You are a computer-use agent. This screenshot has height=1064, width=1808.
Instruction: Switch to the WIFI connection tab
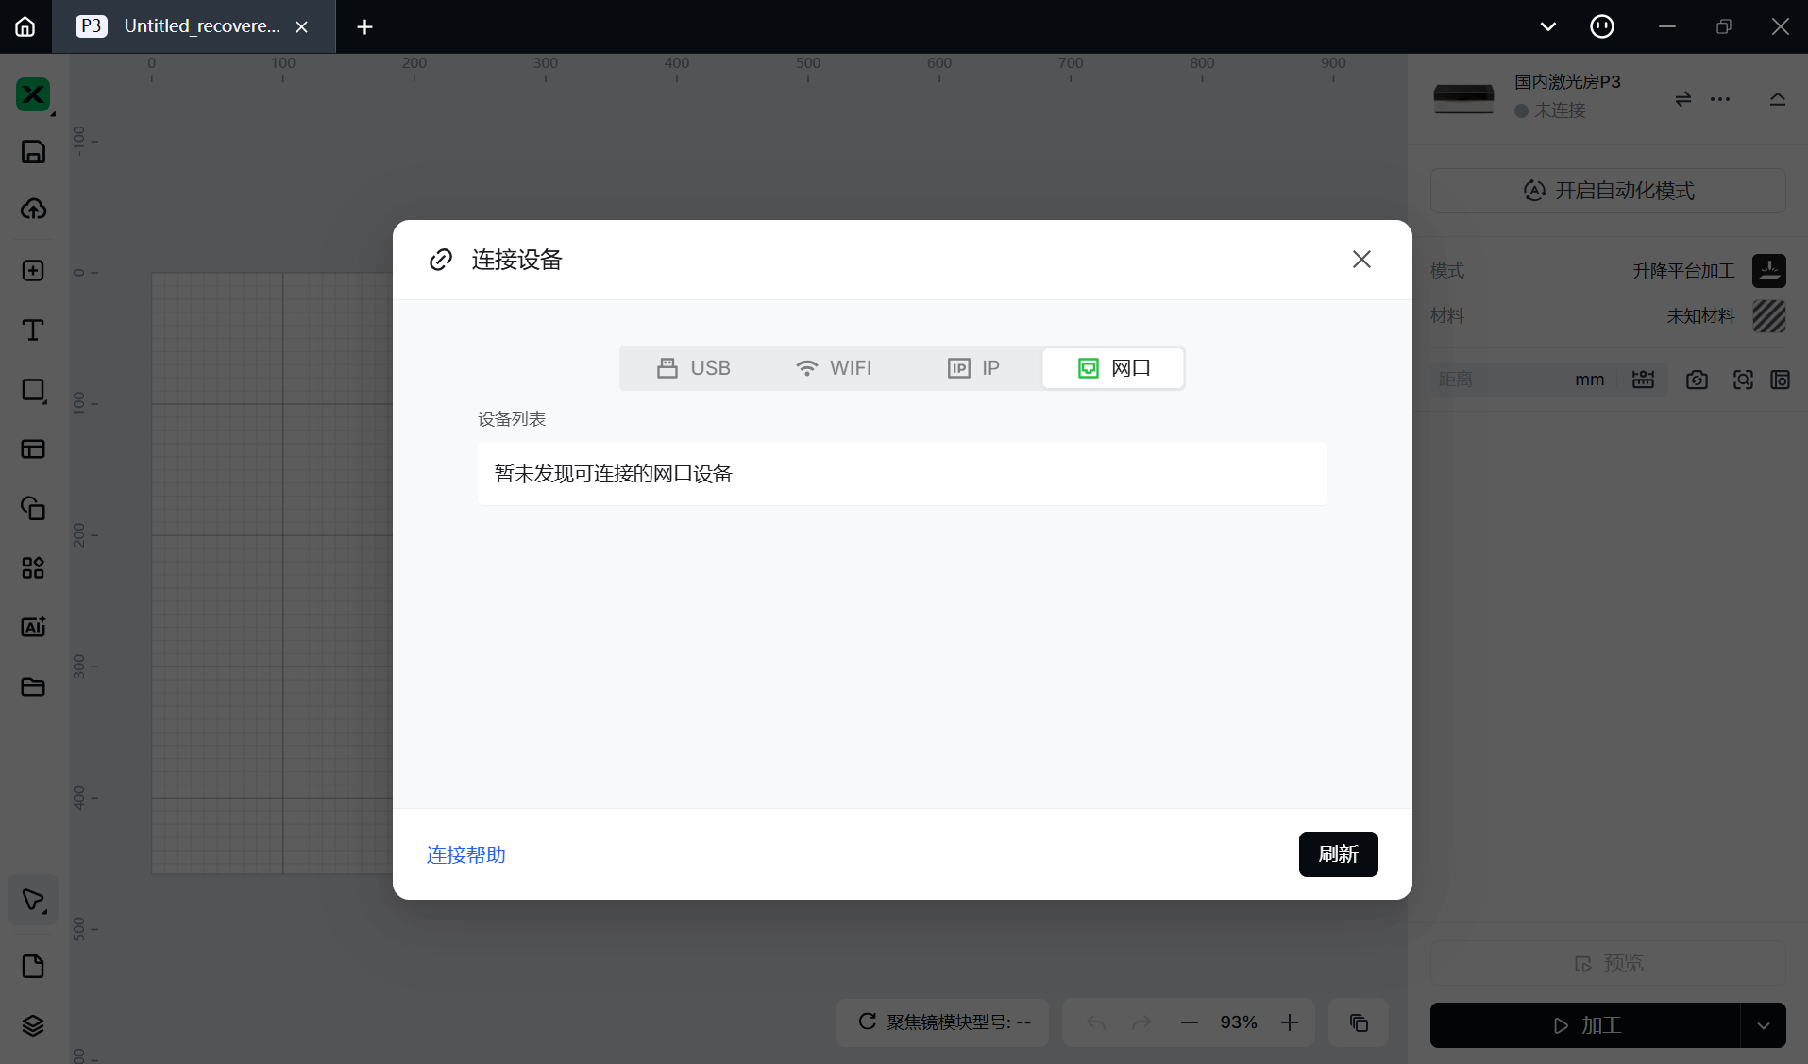tap(834, 368)
